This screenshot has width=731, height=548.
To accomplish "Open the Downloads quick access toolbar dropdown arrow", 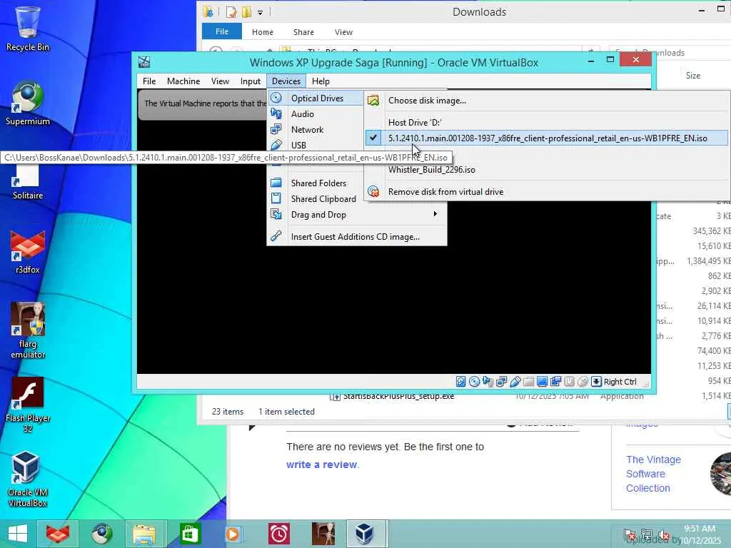I will click(260, 12).
